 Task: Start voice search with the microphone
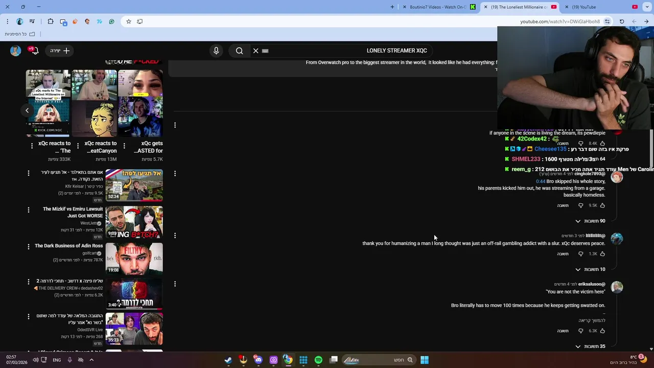(216, 51)
